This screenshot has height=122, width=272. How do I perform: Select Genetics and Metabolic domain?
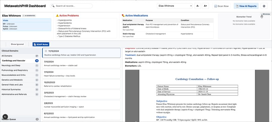point(20,80)
